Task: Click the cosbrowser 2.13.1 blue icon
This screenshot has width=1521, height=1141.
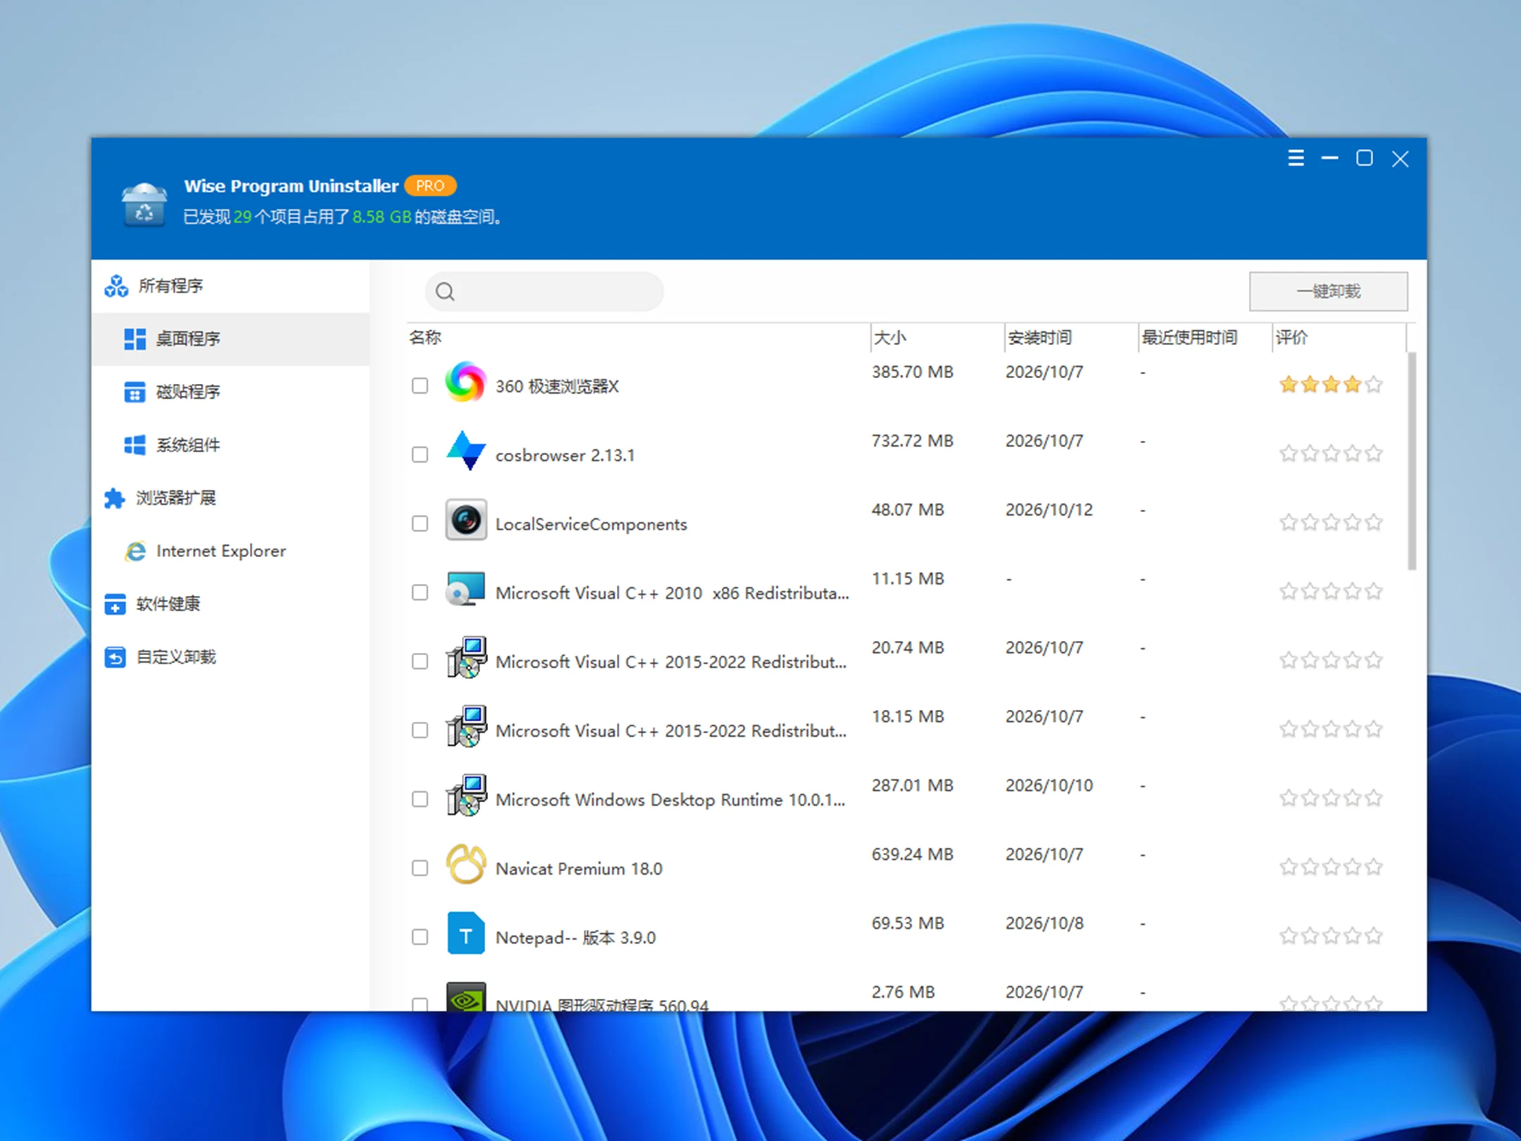Action: click(465, 451)
